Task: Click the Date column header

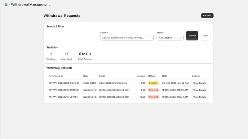Action: [165, 76]
